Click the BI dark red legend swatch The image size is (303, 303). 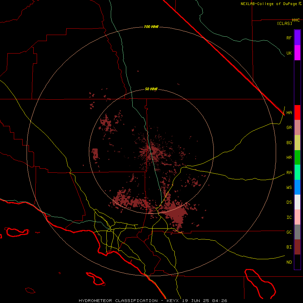click(297, 247)
